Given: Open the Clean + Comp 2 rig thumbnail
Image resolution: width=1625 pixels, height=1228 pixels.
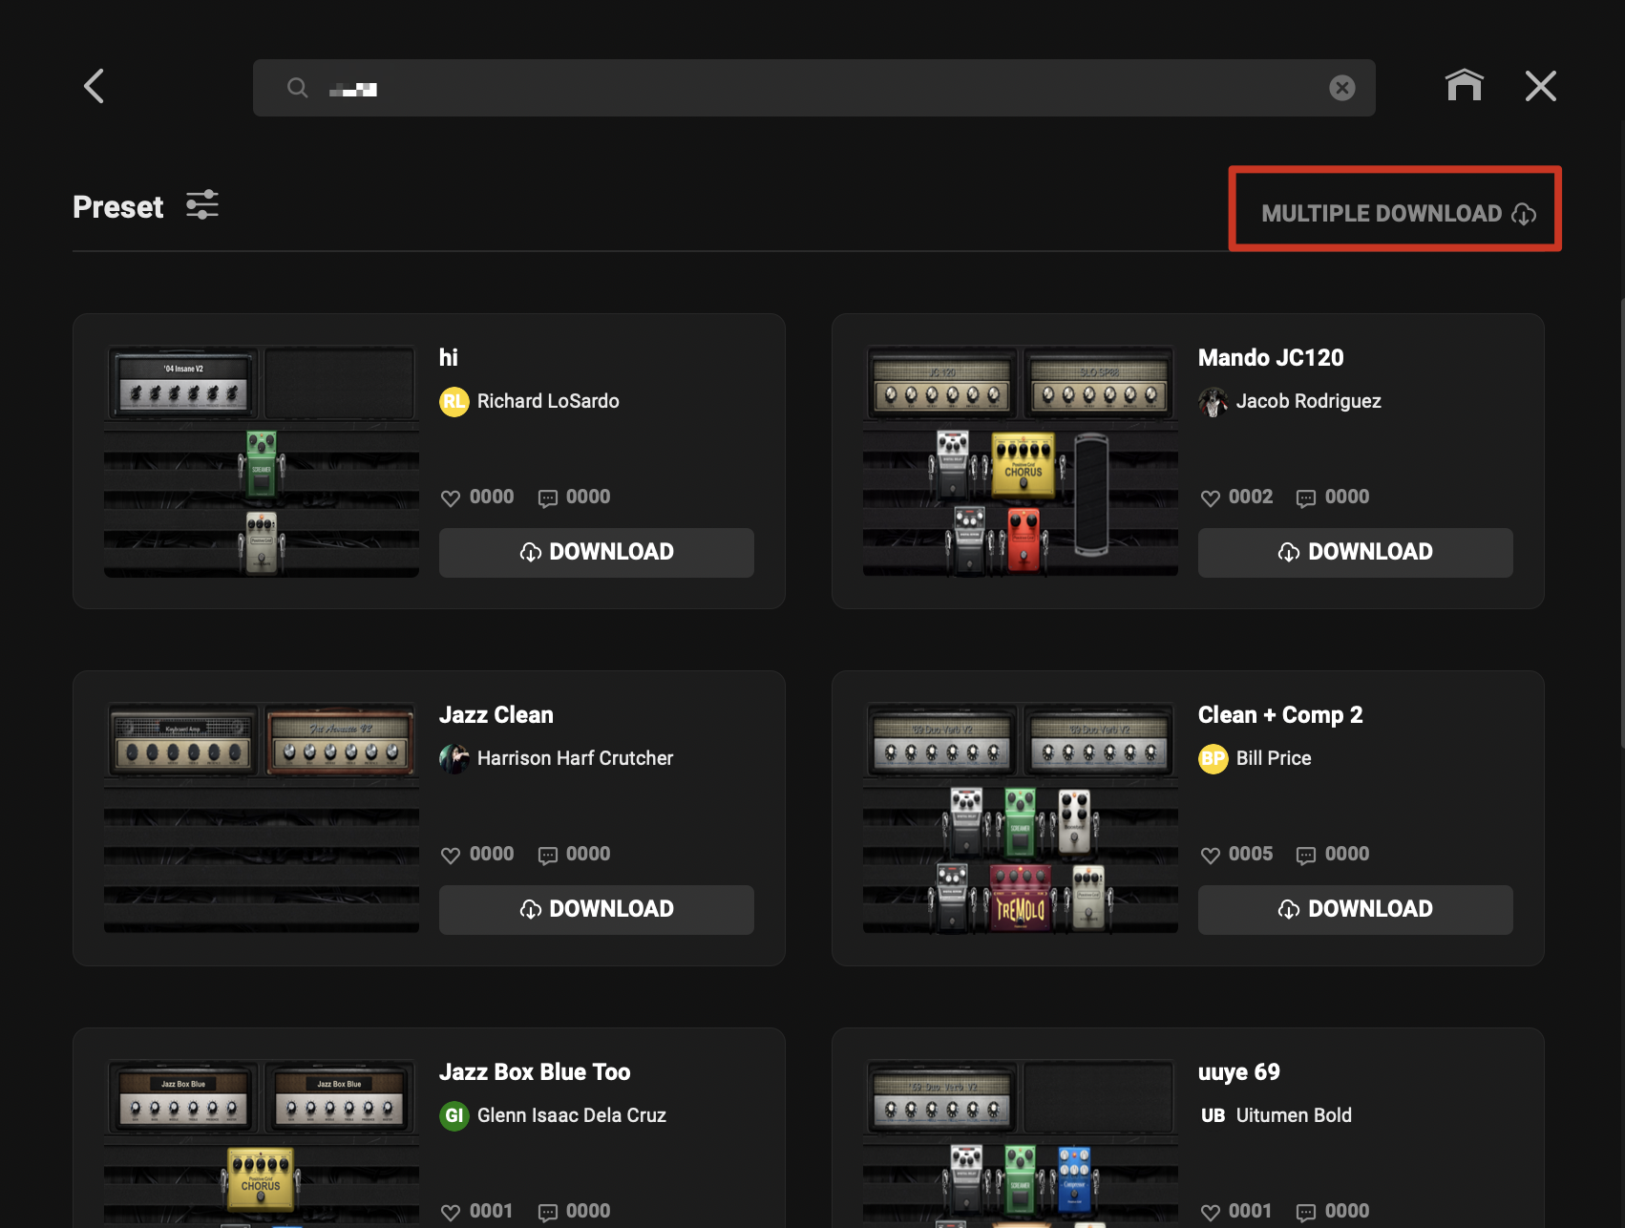Looking at the screenshot, I should (1020, 817).
